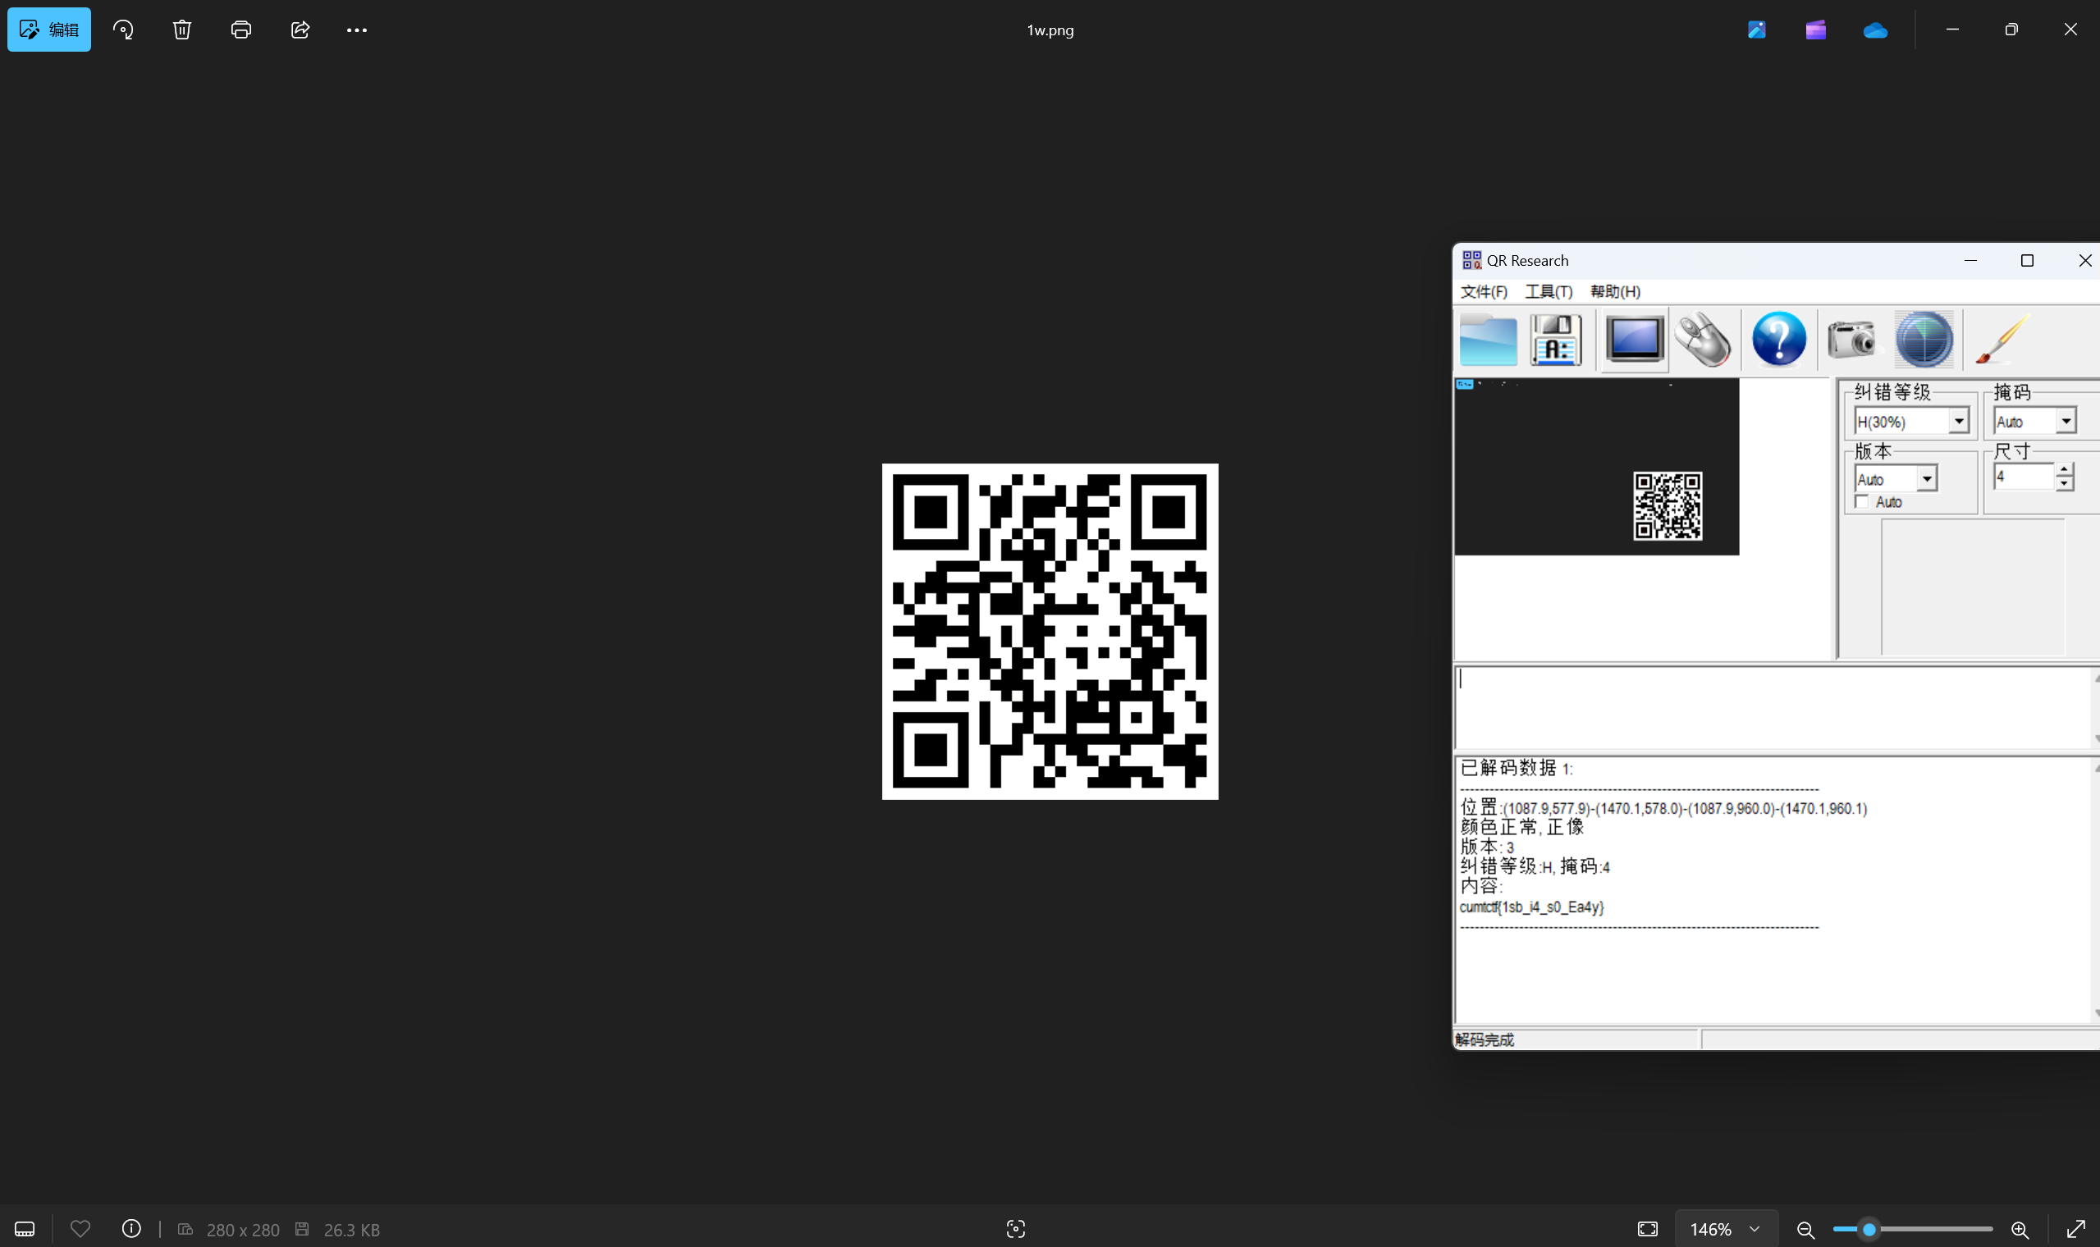This screenshot has width=2100, height=1247.
Task: Toggle the filmstrip icon at bottom left
Action: tap(25, 1228)
